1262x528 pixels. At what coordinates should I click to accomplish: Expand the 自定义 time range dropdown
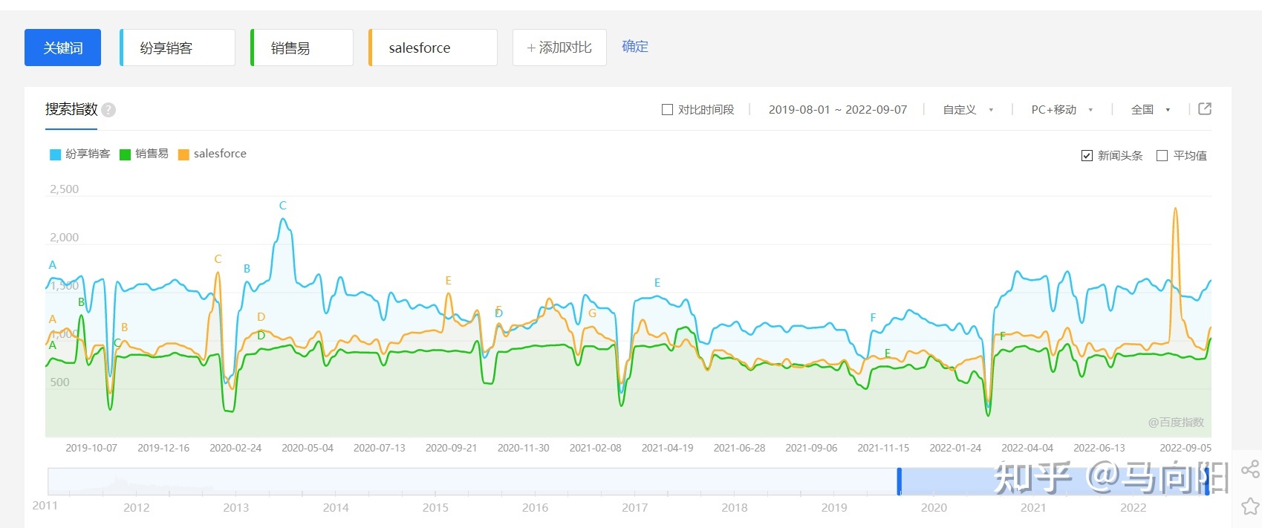pos(968,110)
